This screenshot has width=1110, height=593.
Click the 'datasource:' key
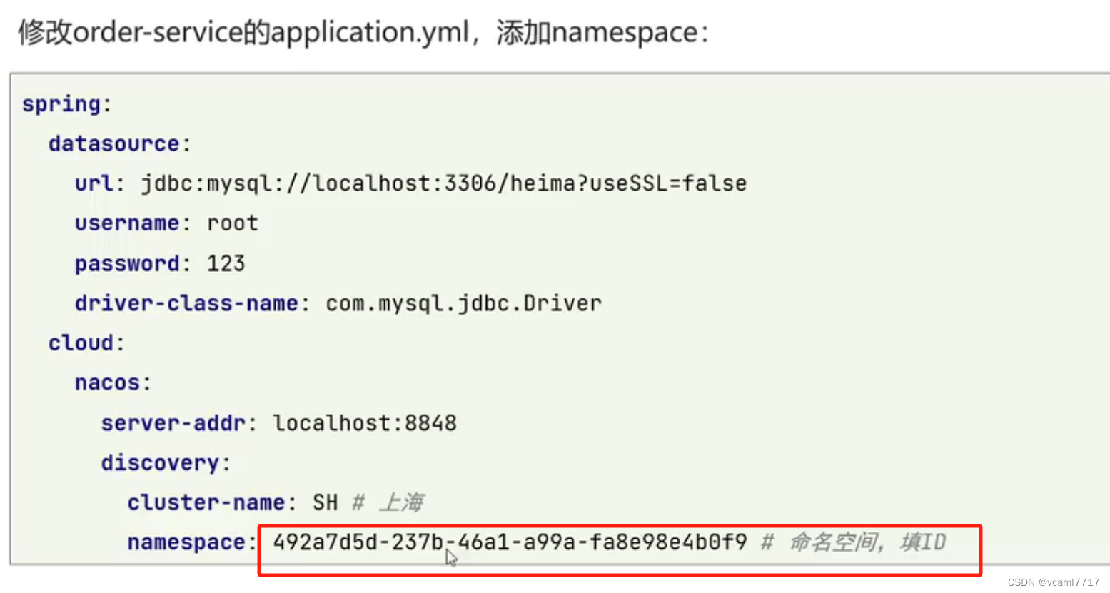120,143
